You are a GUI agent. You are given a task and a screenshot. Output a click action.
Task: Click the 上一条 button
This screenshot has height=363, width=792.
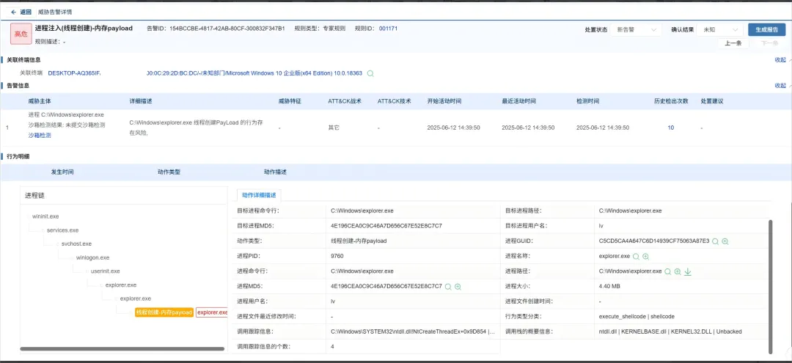pos(733,43)
